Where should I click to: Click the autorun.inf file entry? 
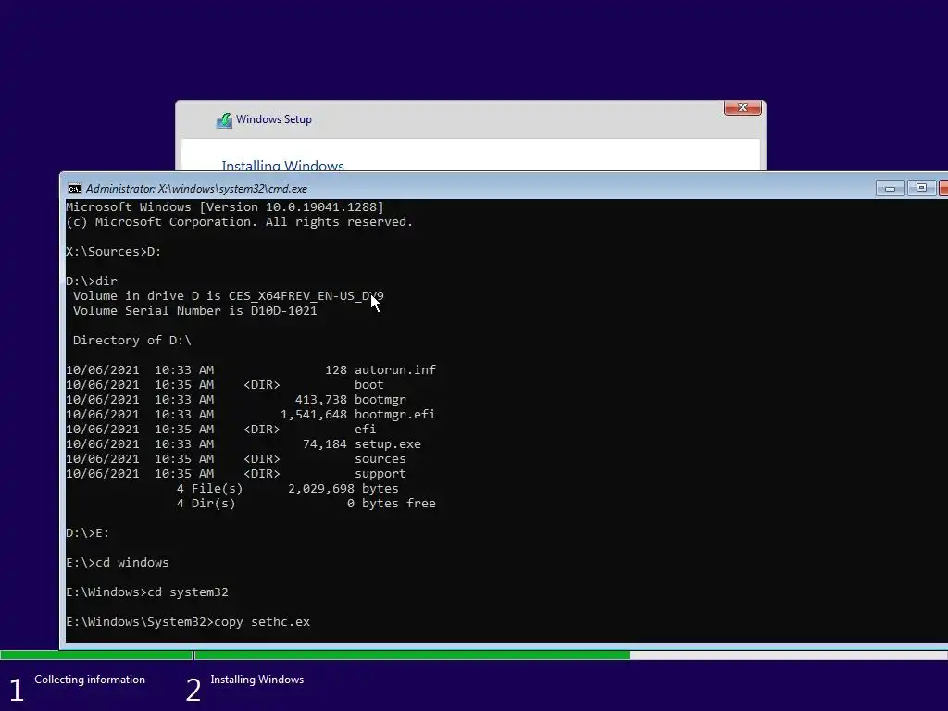coord(251,370)
